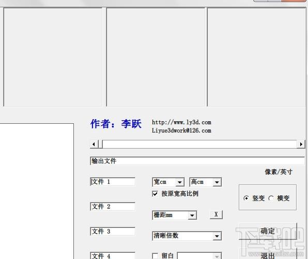Enable the 留白 checkbox
The height and width of the screenshot is (259, 308).
pos(155,256)
